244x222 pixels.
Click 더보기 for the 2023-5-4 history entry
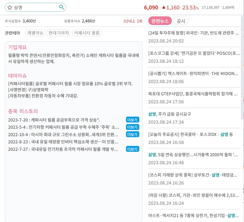click(133, 127)
